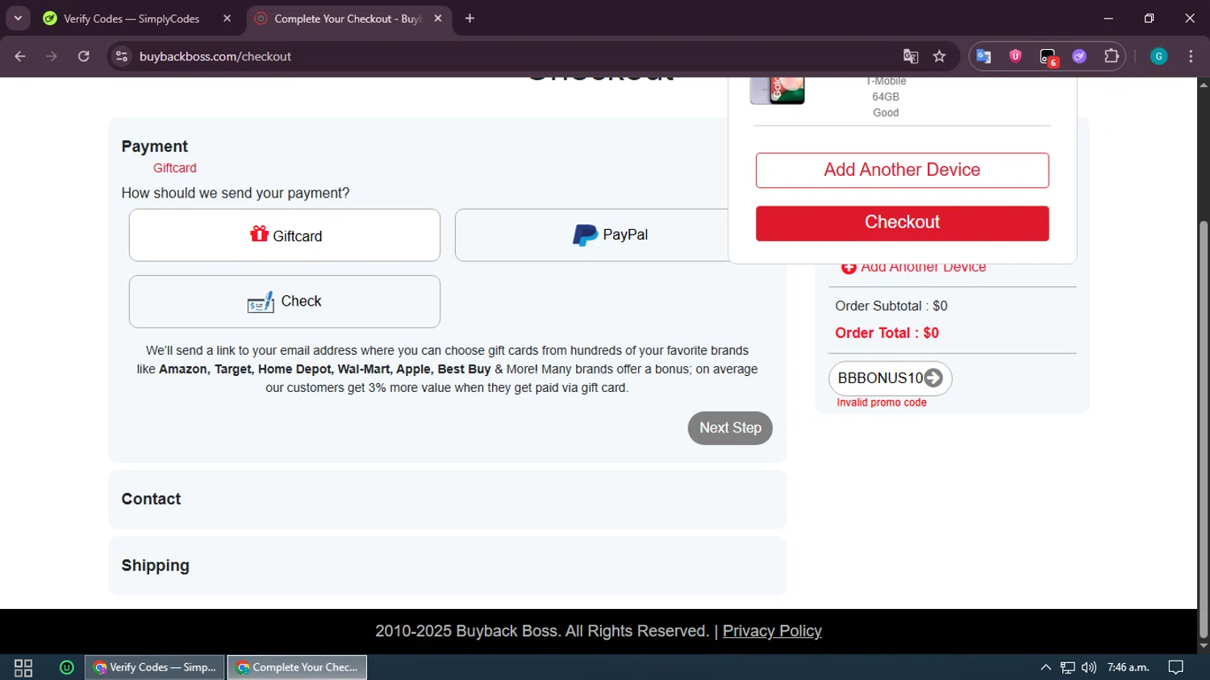Click the Invalid promo code message
This screenshot has height=680, width=1210.
tap(882, 403)
